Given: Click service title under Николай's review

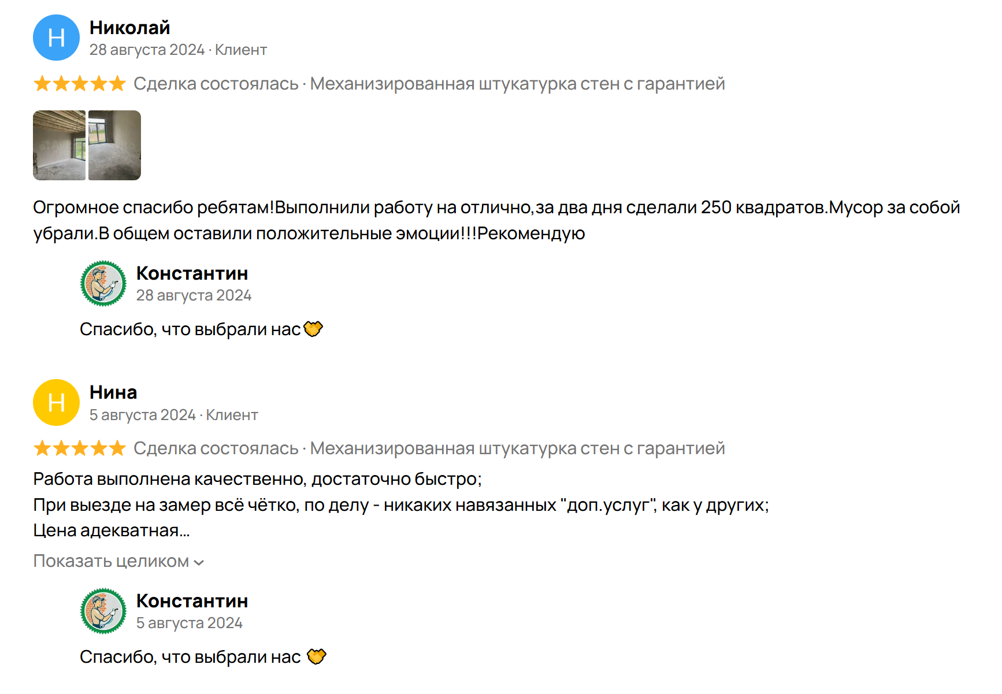Looking at the screenshot, I should 517,84.
